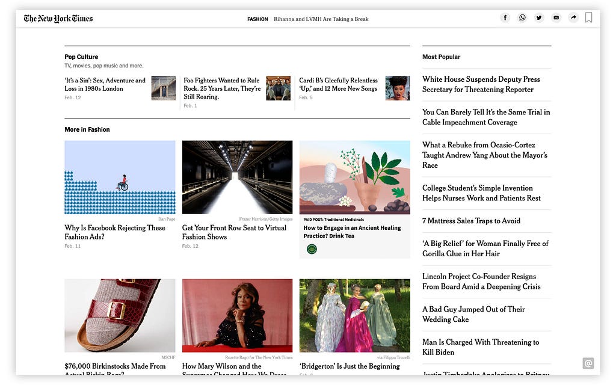Click the 'More in Fashion' heading
The width and height of the screenshot is (616, 385).
tap(87, 129)
